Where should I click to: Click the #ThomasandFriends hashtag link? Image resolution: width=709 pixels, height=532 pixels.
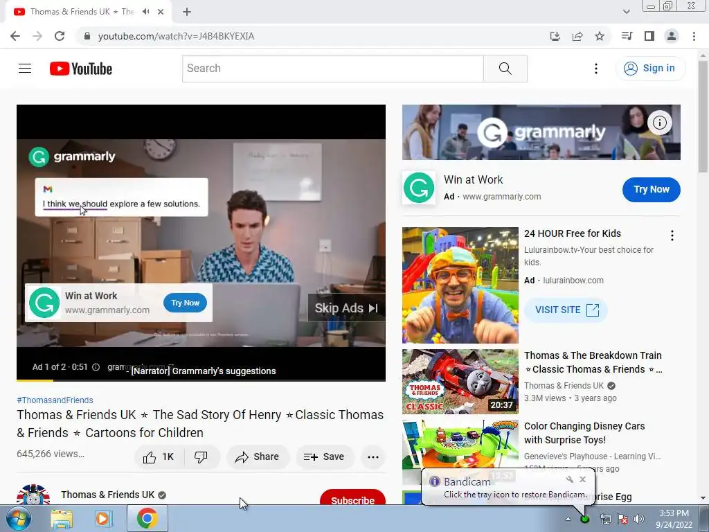point(55,400)
